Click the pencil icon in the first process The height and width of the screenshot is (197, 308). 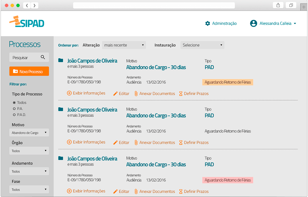point(115,94)
